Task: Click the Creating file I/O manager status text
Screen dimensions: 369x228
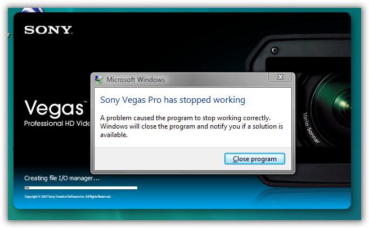Action: click(x=62, y=178)
